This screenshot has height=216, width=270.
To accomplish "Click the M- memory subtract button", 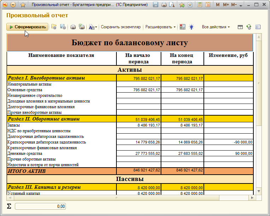I will tap(234, 5).
